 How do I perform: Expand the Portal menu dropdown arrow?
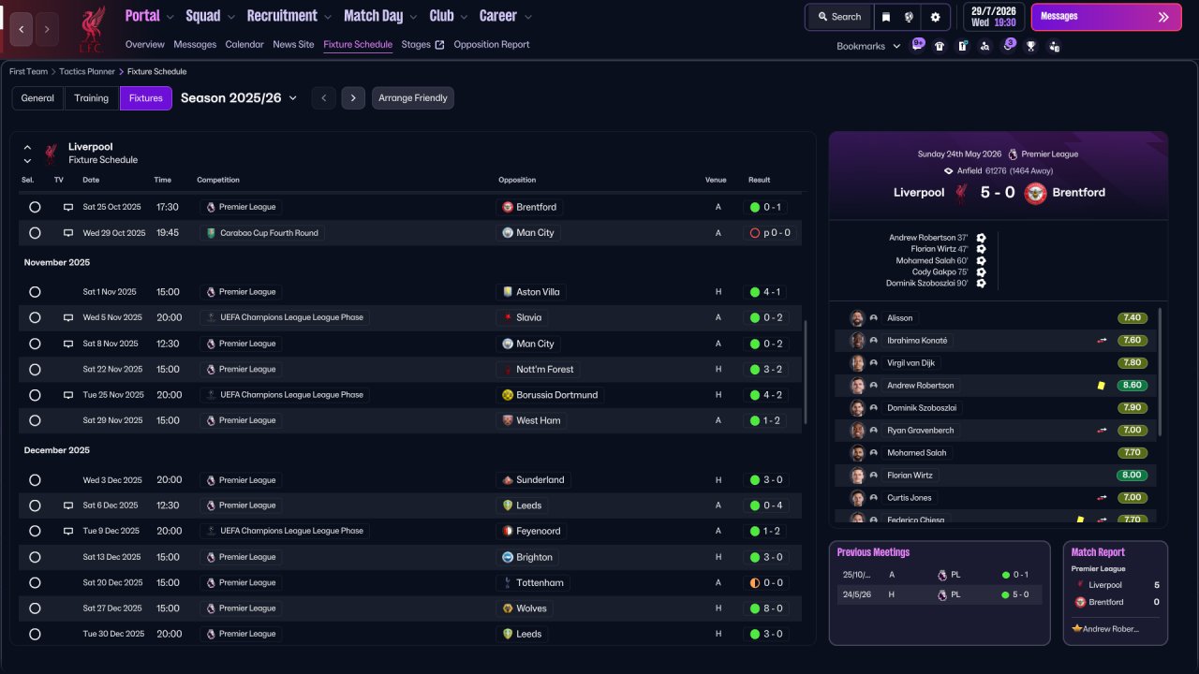pyautogui.click(x=170, y=17)
